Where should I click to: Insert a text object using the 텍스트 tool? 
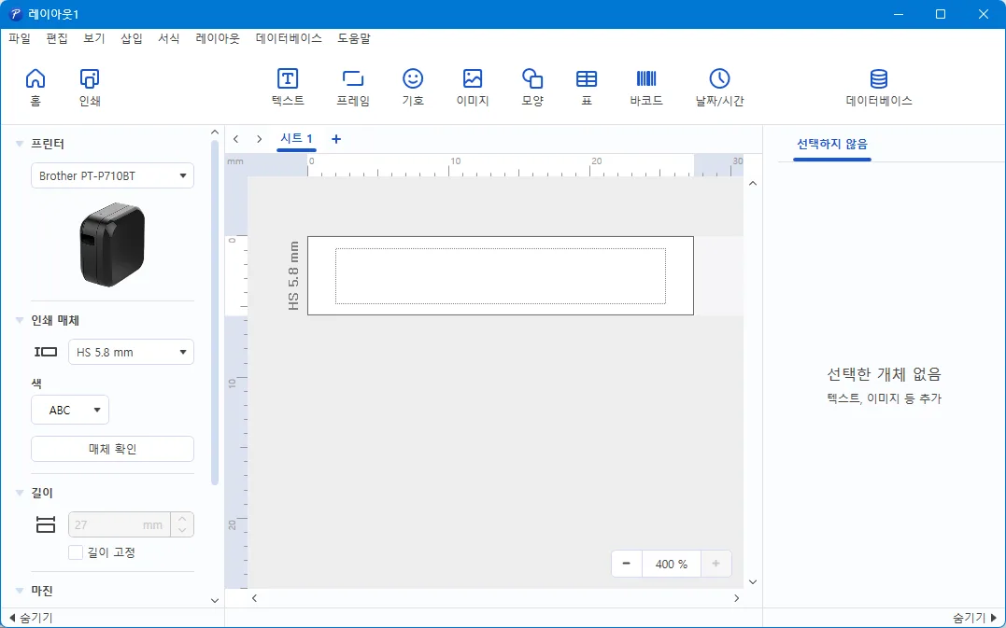coord(287,87)
